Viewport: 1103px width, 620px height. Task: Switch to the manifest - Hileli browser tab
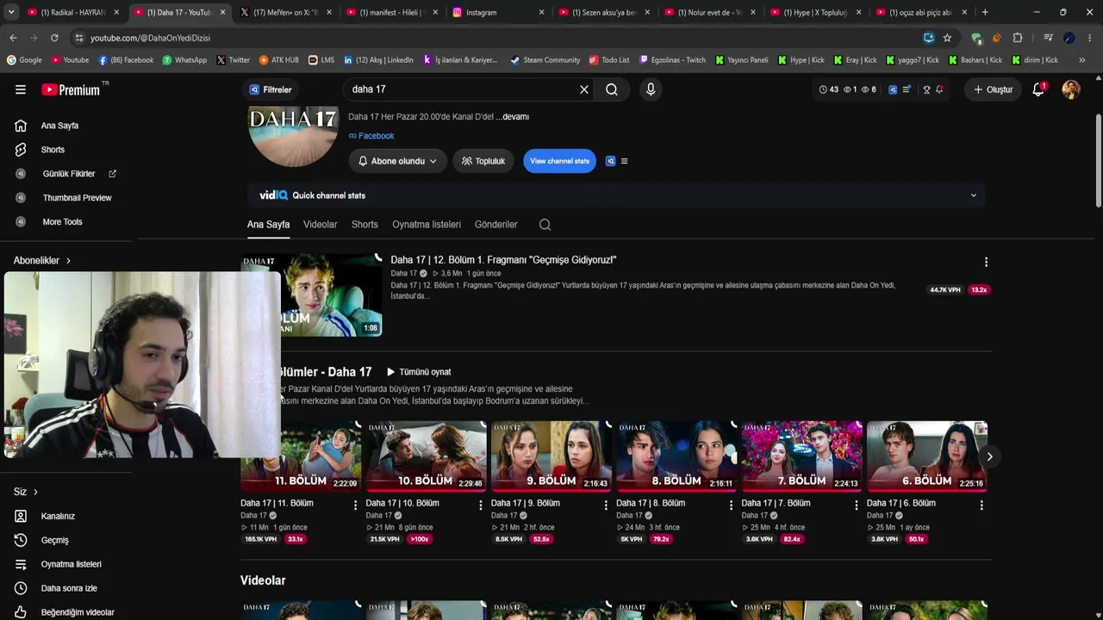point(392,12)
